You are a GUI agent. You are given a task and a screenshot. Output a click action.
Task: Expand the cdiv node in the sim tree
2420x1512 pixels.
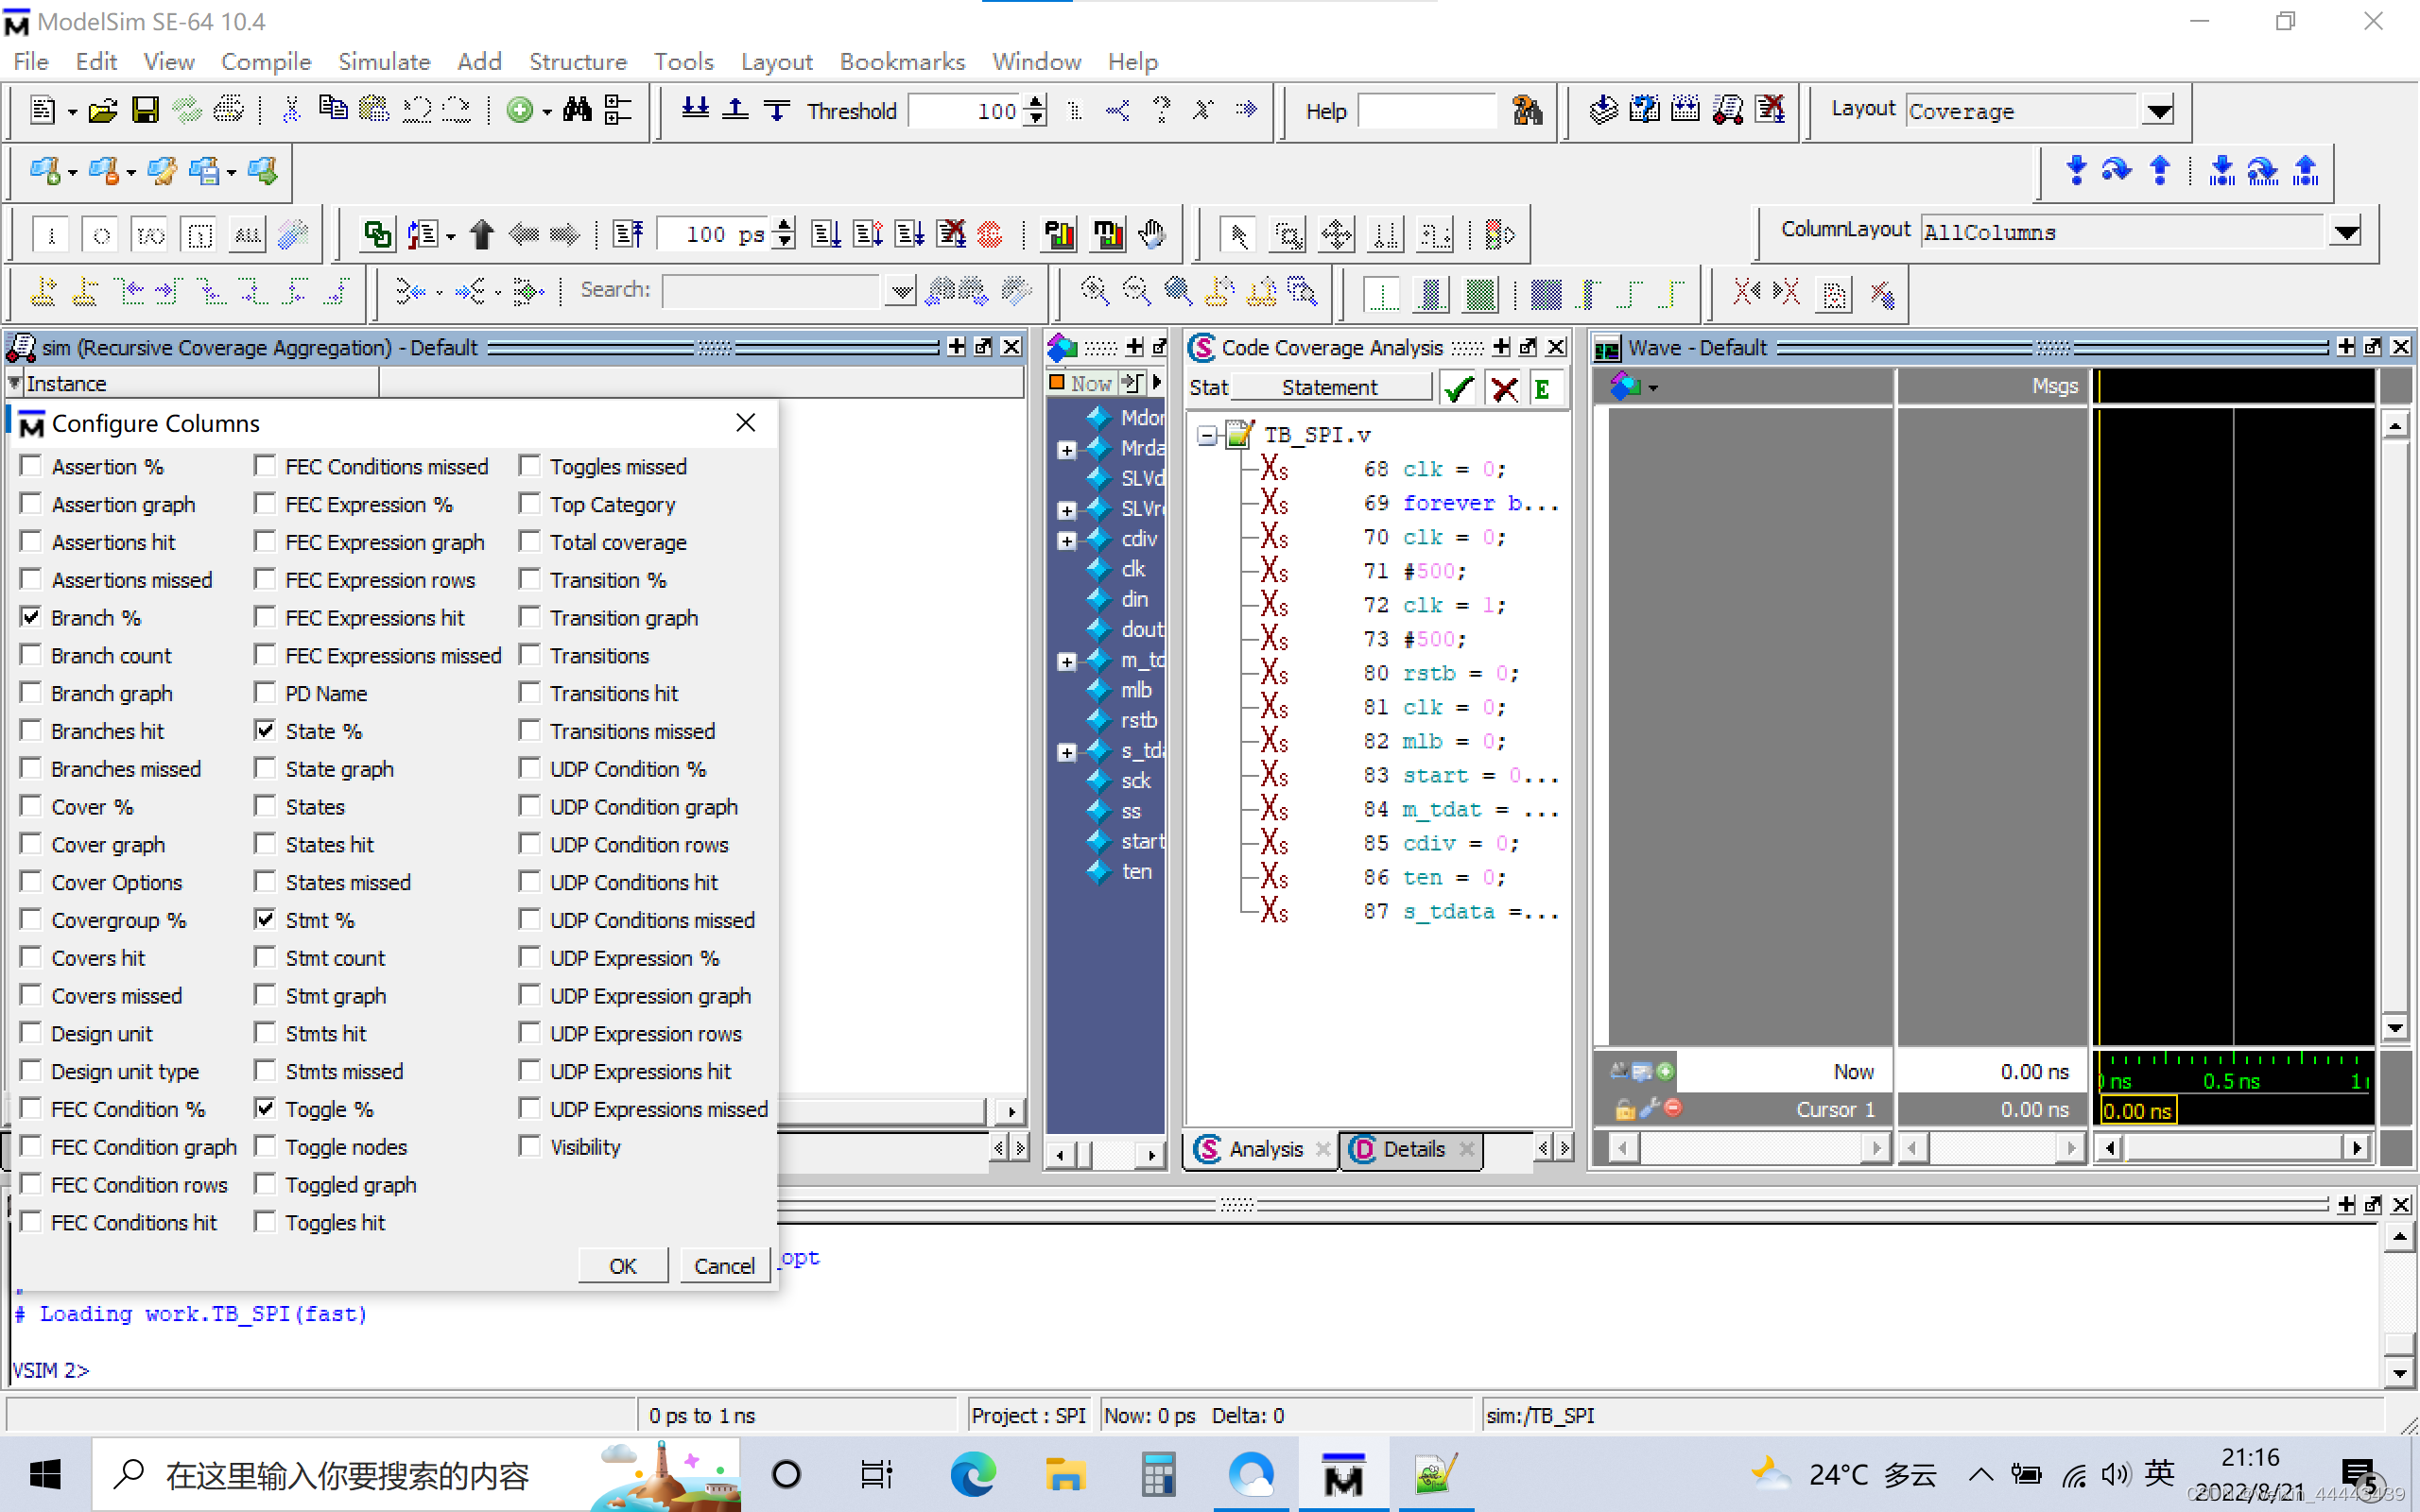(1065, 538)
